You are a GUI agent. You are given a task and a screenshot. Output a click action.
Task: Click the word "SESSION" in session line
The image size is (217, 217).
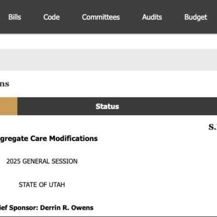65,162
